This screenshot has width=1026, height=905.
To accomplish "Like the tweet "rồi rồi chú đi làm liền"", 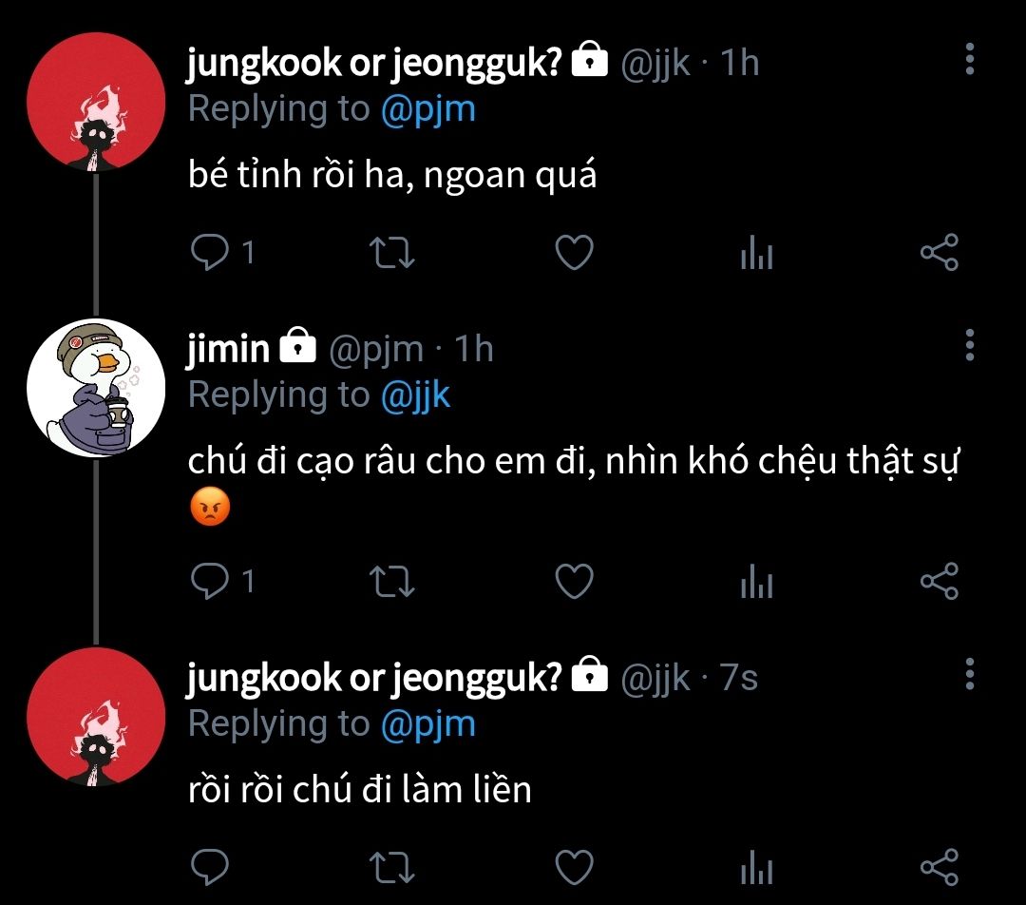I will (574, 867).
